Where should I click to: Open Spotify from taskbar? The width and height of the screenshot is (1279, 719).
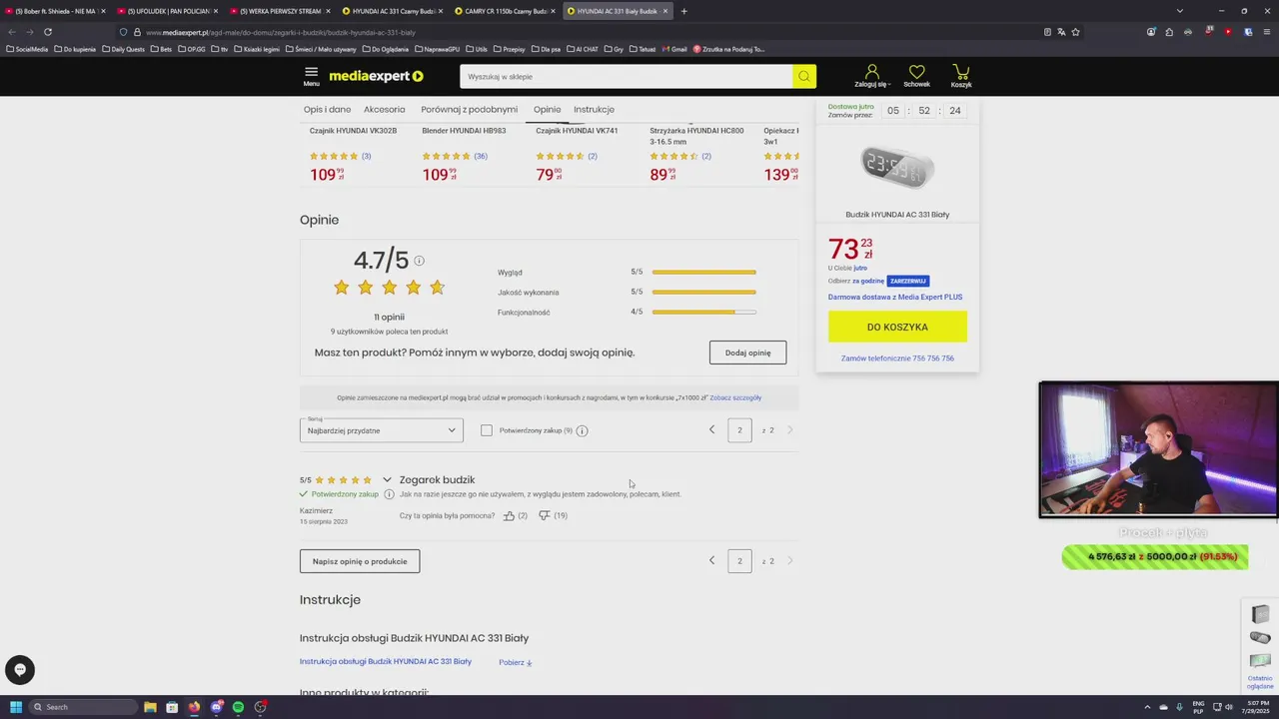[238, 707]
